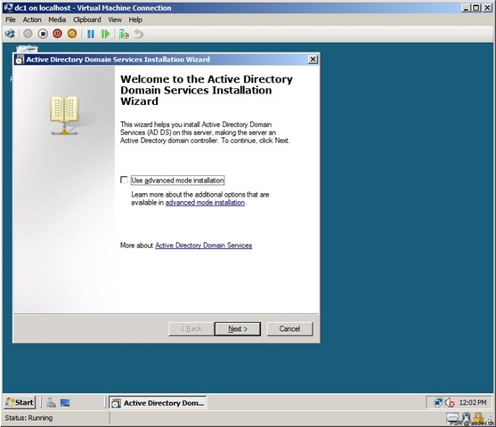This screenshot has width=496, height=427.
Task: Click the Show Desktop quick launch icon
Action: (65, 403)
